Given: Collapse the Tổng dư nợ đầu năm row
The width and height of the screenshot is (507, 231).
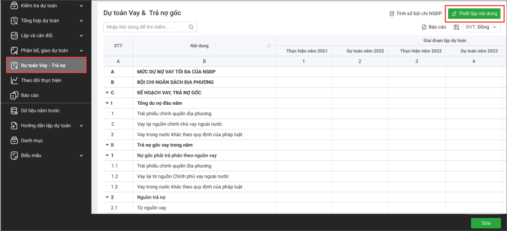Looking at the screenshot, I should tap(106, 103).
